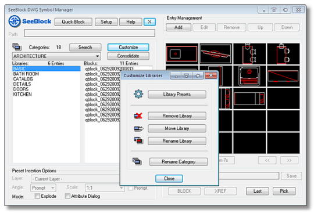Screen dimensions: 314x213
Task: Click the pin icon in SeeBlock main title bar
Action: tap(264, 10)
